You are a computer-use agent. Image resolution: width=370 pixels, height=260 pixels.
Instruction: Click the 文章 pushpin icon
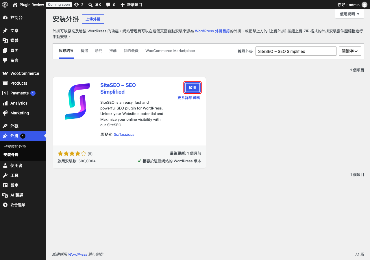(x=5, y=31)
